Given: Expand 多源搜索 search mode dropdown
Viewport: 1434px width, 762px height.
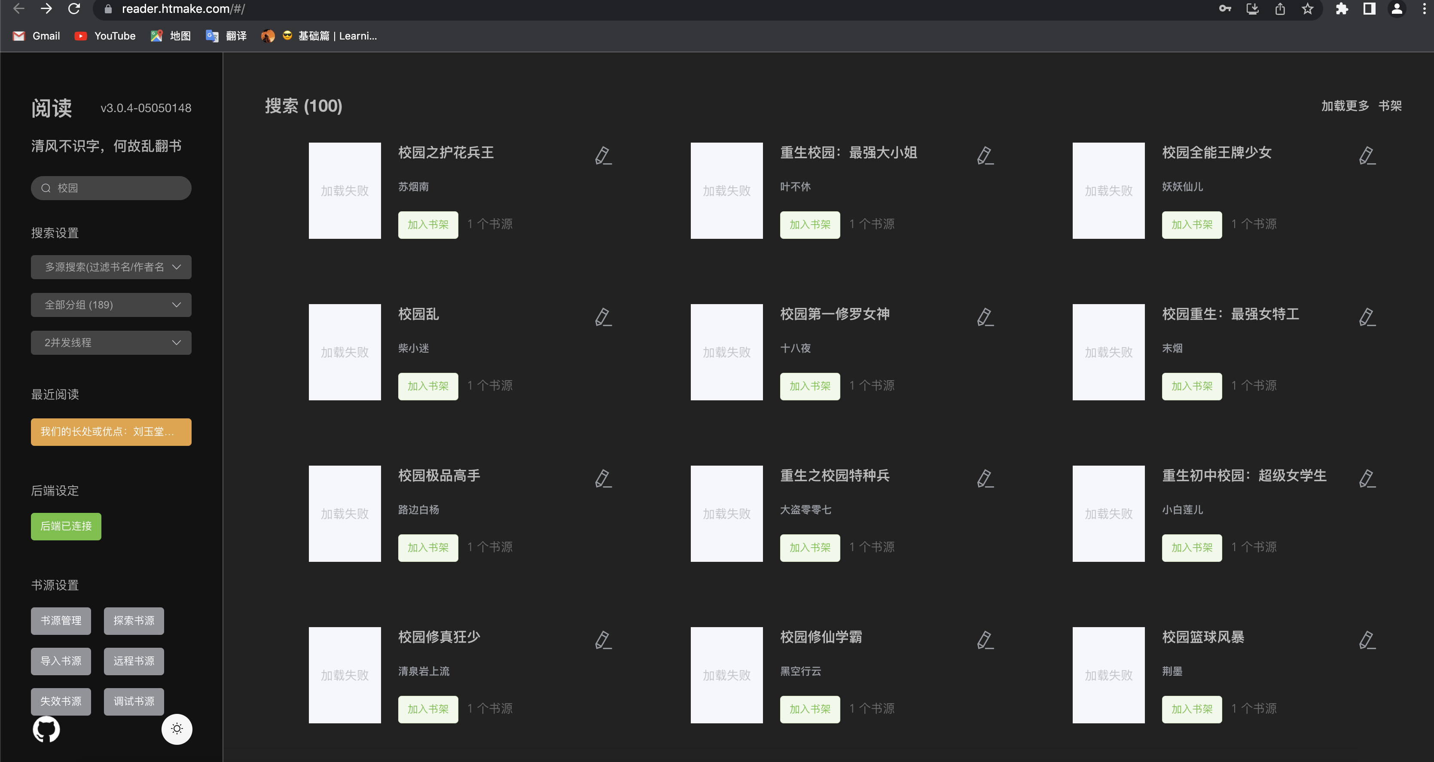Looking at the screenshot, I should [111, 267].
